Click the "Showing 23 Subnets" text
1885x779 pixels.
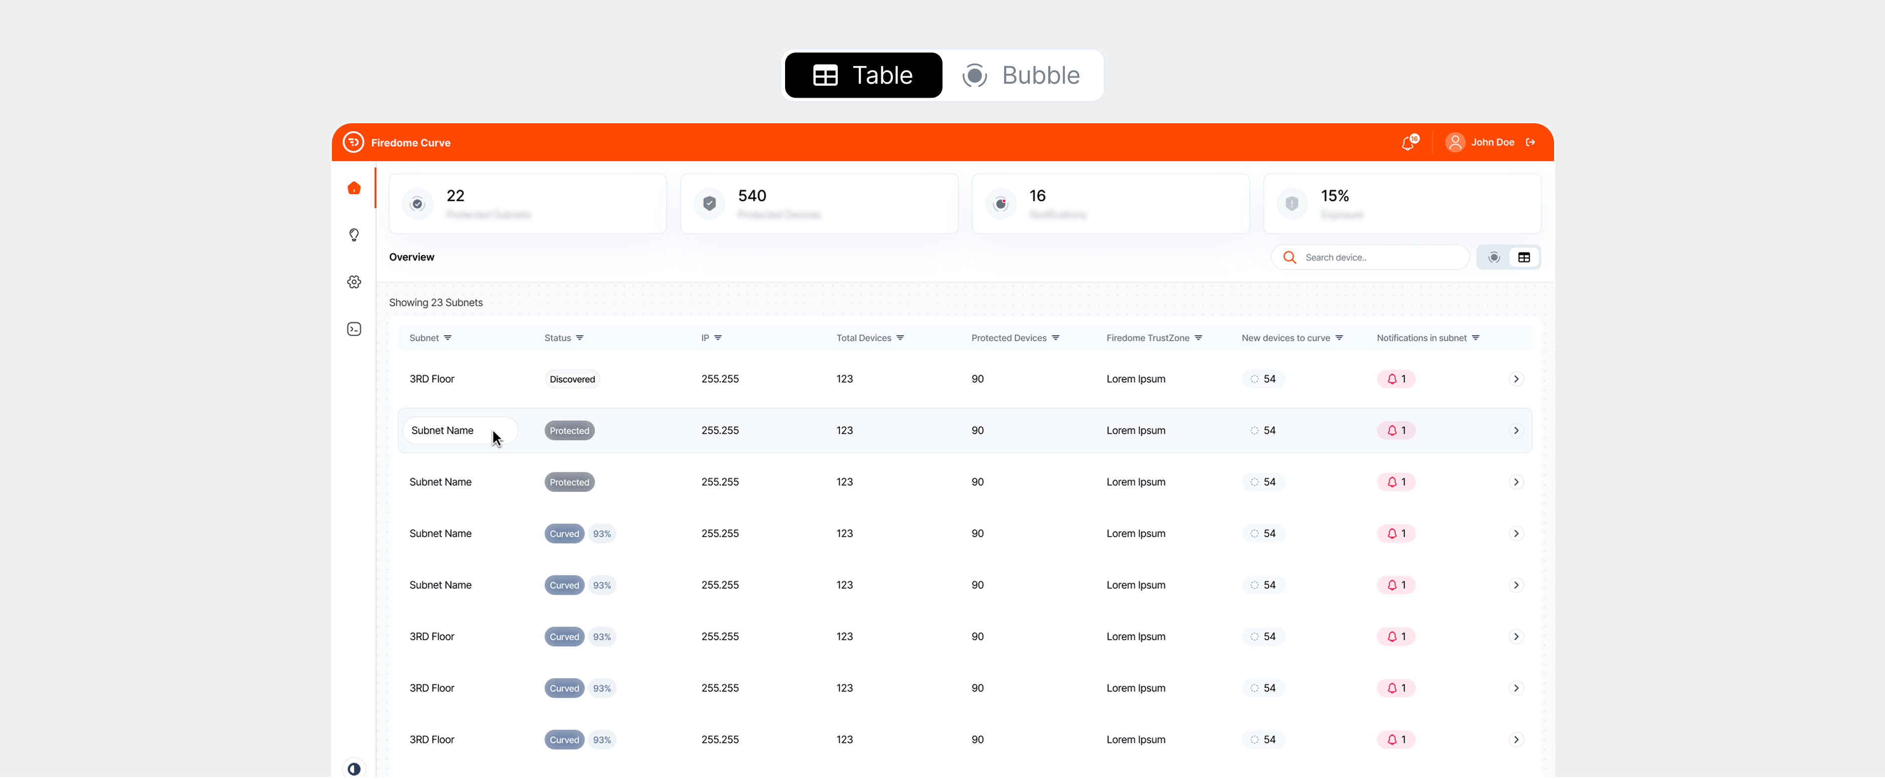click(x=435, y=303)
